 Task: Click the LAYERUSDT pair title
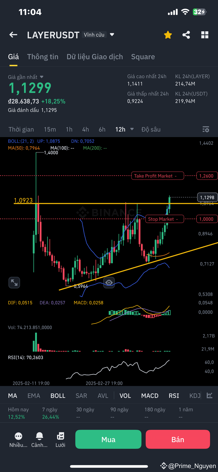(53, 35)
